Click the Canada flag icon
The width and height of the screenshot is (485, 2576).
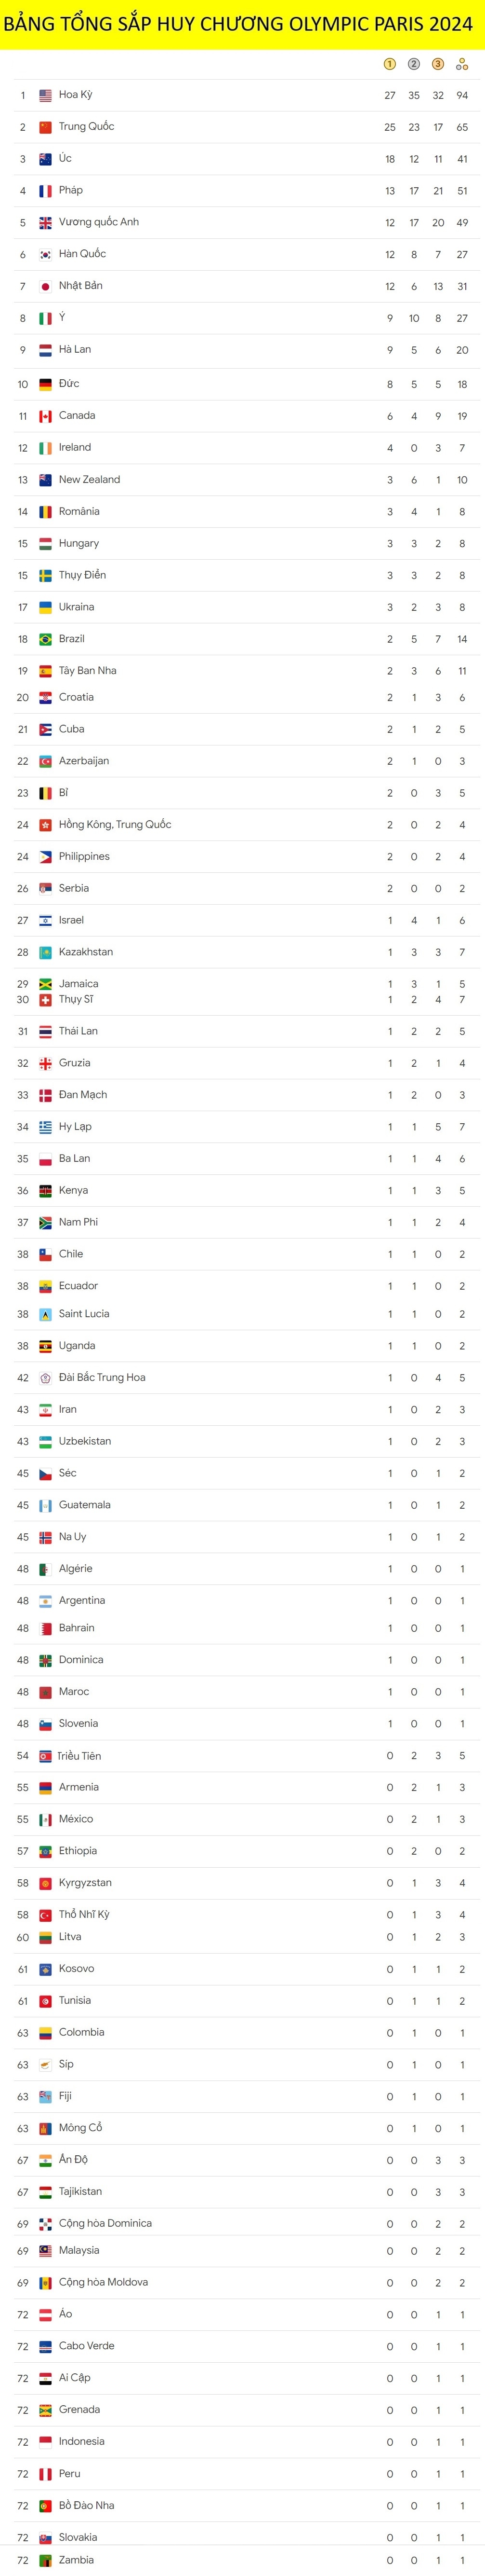point(45,416)
